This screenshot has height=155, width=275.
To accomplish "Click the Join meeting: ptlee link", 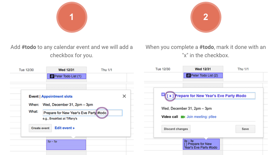I will pos(201,117).
